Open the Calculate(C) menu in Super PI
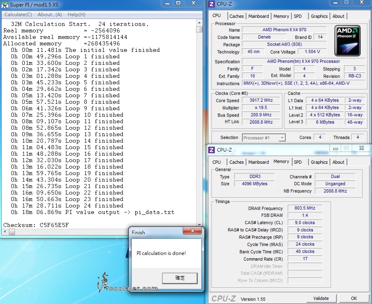Viewport: 372px width, 304px height. (18, 15)
